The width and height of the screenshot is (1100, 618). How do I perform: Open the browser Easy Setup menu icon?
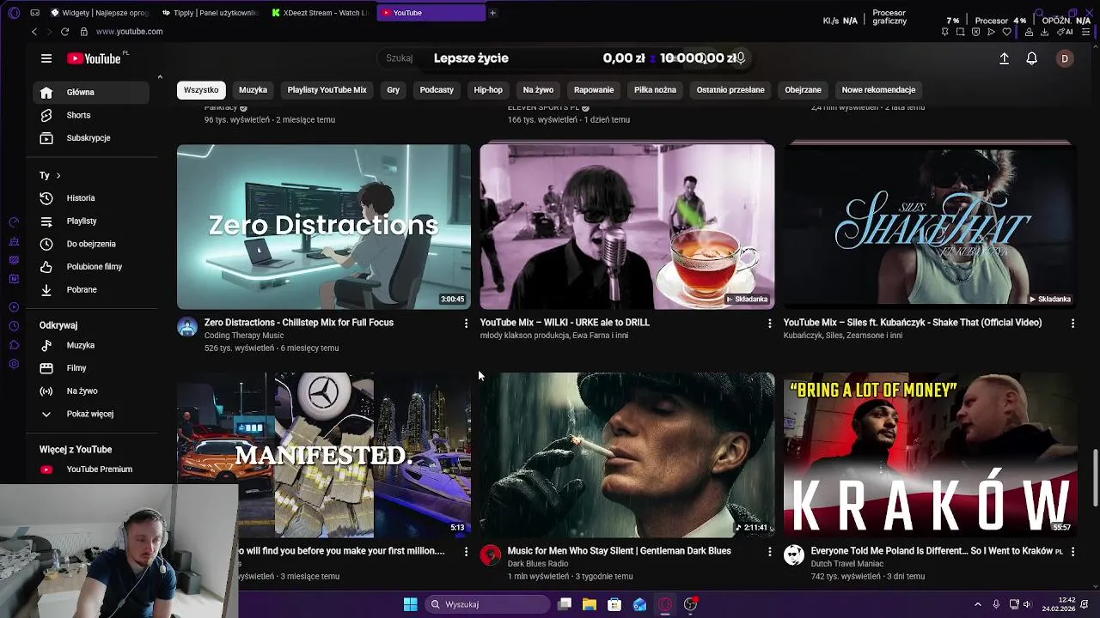tap(1086, 32)
